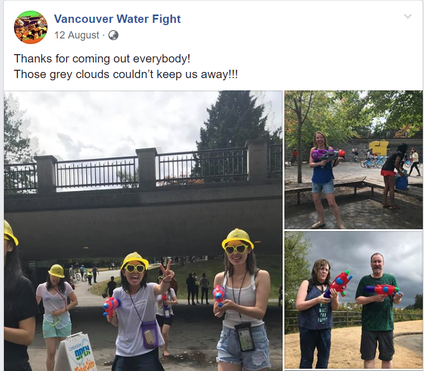
Task: Click the 'Thanks for coming out everybody!' text
Action: pyautogui.click(x=102, y=59)
